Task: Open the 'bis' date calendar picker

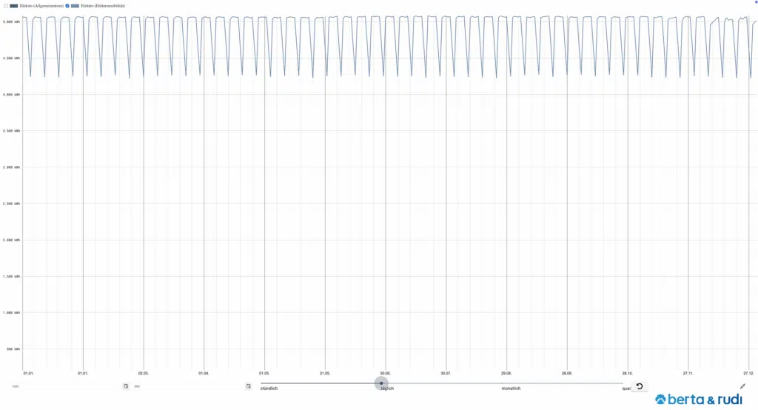Action: pos(249,386)
